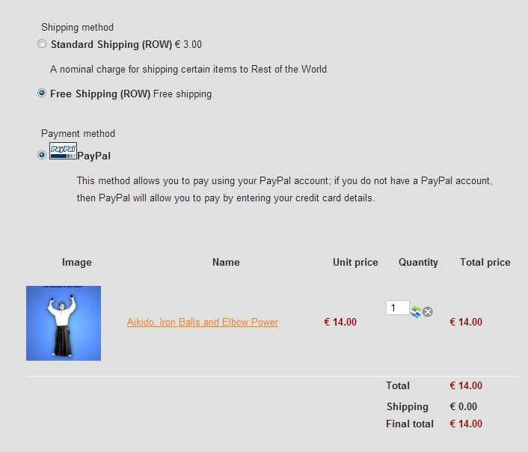Select the PayPal payment radio button
Screen dimensions: 528x452
(42, 155)
